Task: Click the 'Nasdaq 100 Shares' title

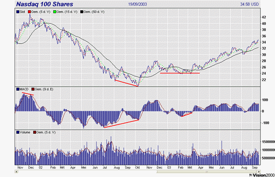Action: (x=45, y=4)
